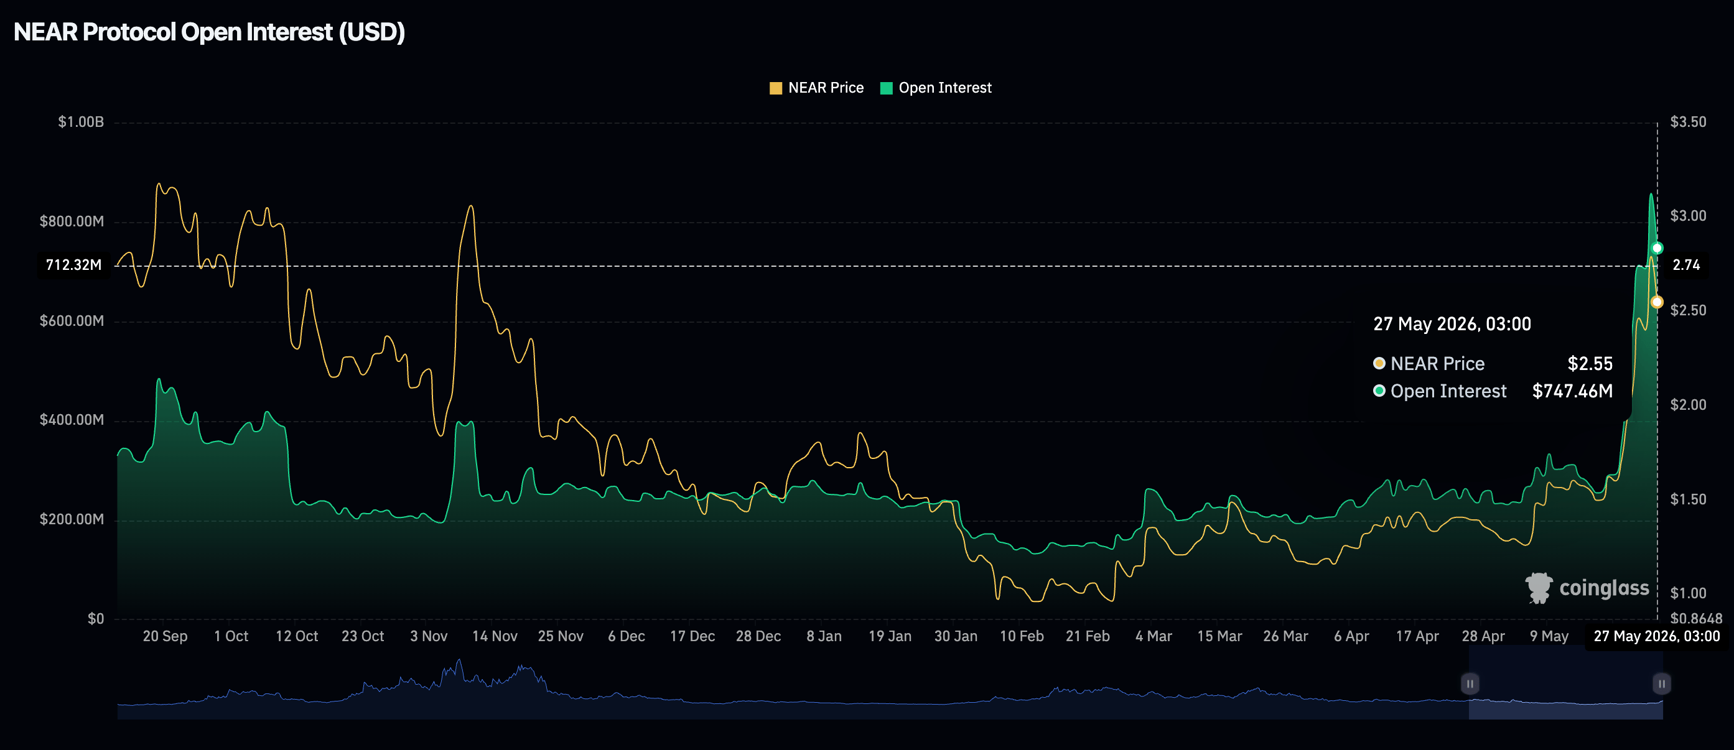
Task: Grab the left range slider handle
Action: pyautogui.click(x=1470, y=683)
